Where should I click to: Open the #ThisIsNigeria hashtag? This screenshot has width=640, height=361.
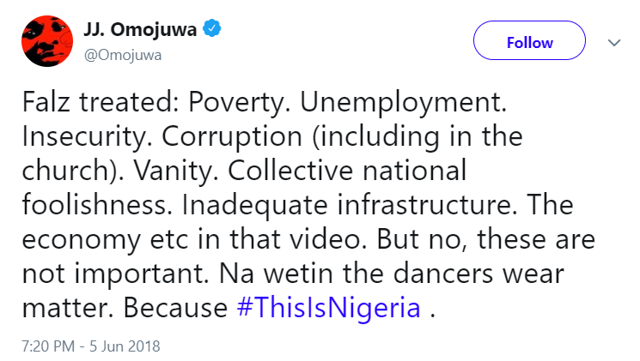327,308
